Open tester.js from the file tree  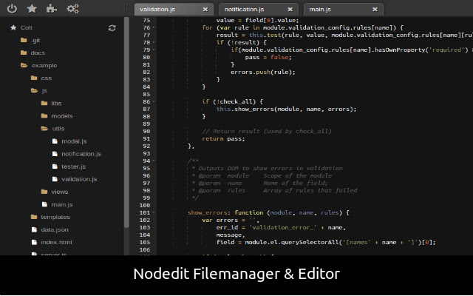click(74, 166)
